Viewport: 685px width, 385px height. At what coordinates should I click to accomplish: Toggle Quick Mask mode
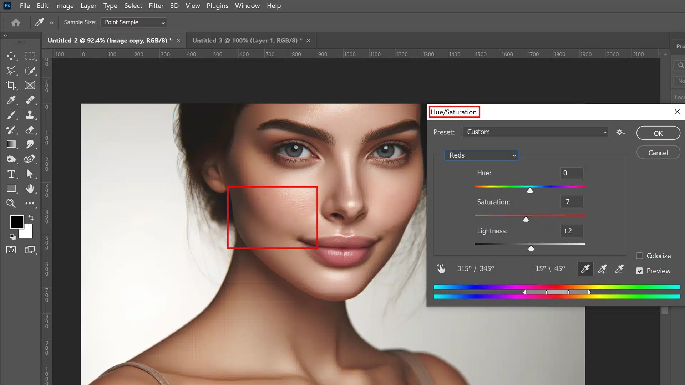11,250
